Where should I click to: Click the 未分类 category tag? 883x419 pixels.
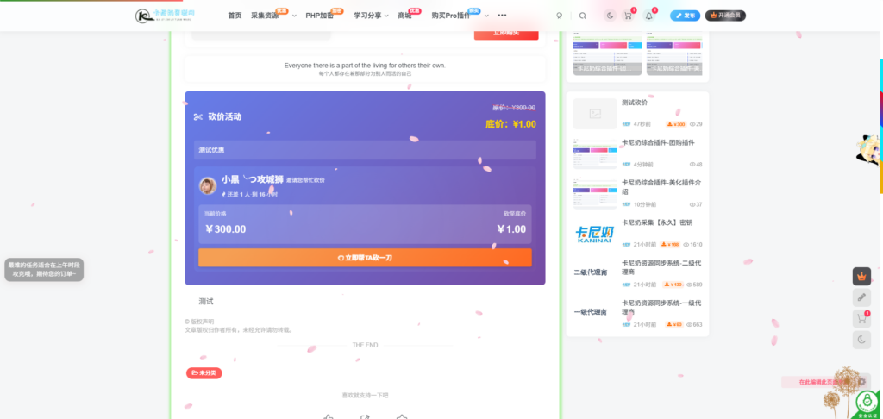(x=204, y=372)
